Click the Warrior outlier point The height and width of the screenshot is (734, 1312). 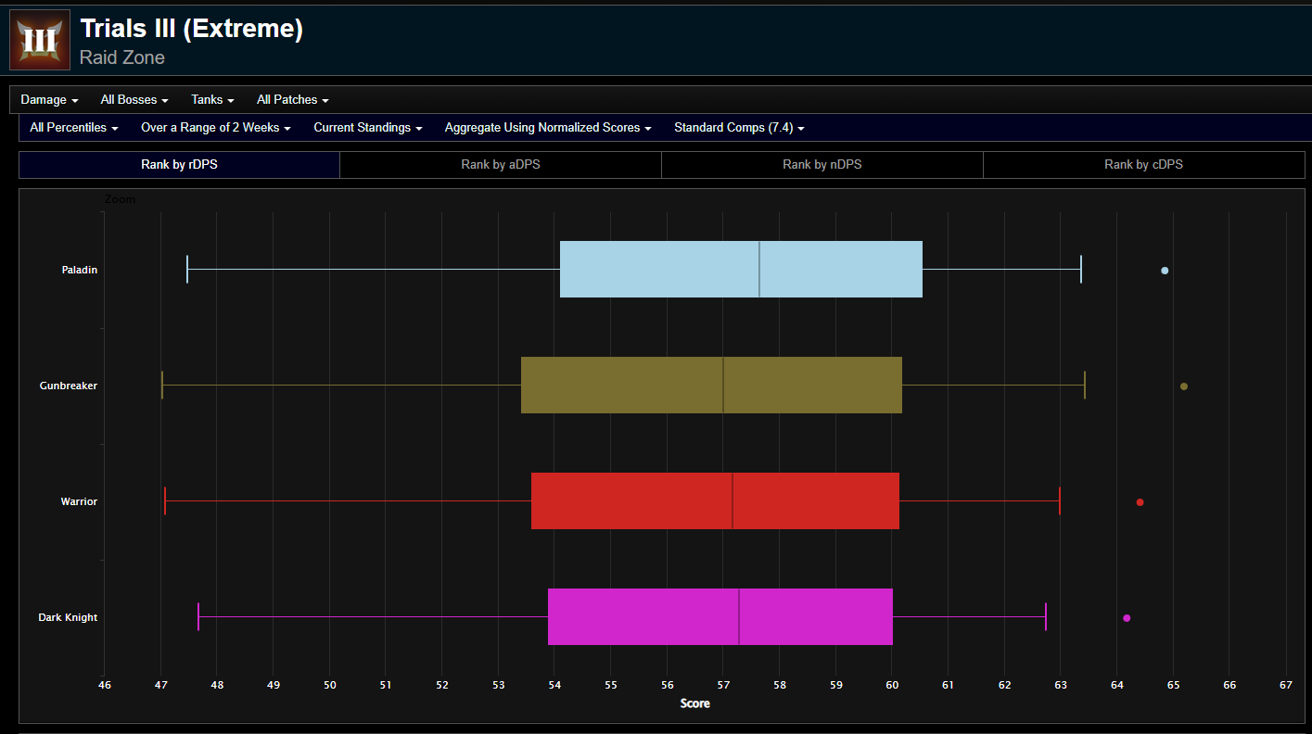tap(1140, 502)
